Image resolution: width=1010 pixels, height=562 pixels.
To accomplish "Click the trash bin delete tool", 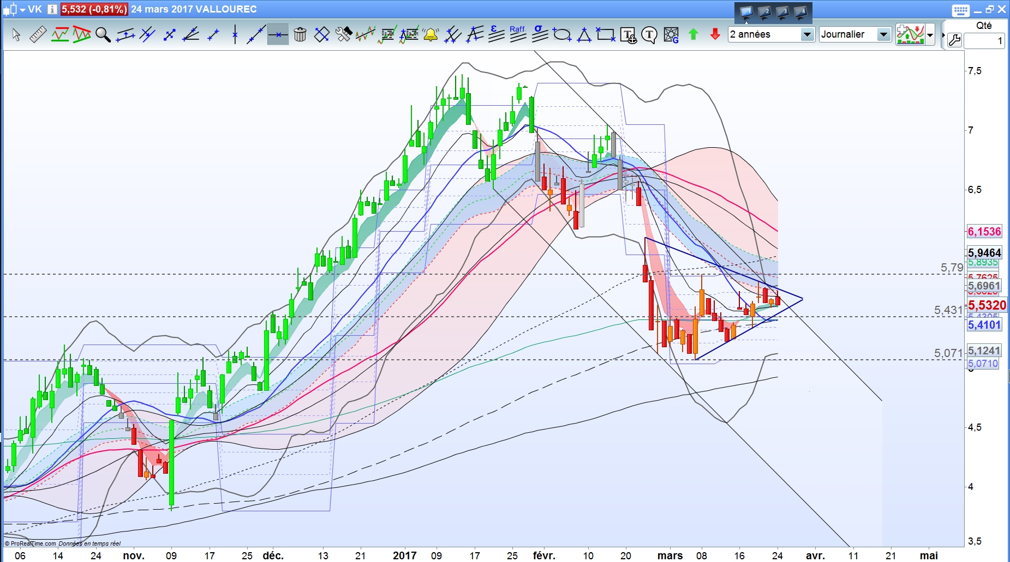I will pos(300,35).
